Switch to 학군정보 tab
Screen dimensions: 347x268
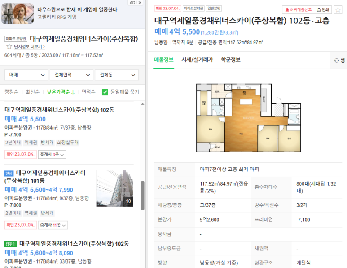point(231,59)
